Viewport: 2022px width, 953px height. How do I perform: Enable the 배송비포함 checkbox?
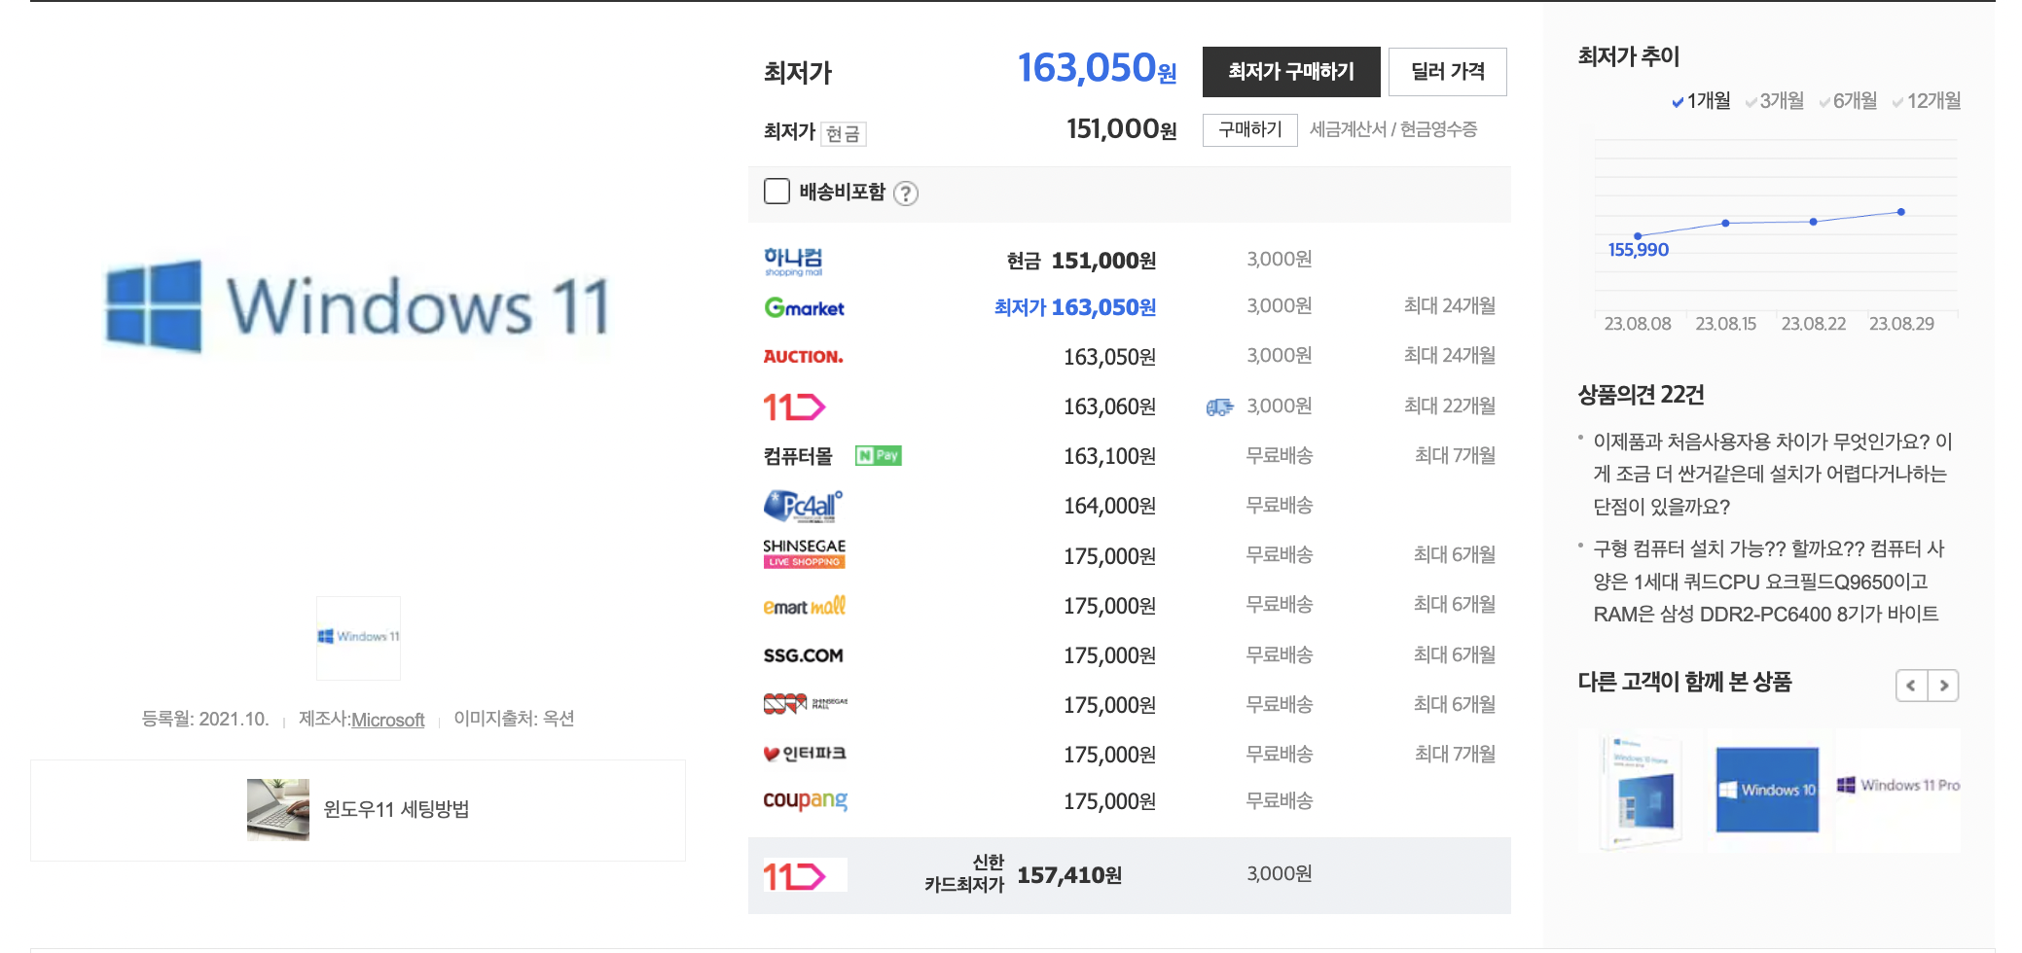(776, 191)
